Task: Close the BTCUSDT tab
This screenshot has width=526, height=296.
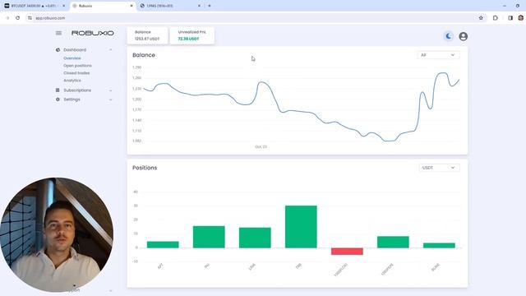Action: tap(64, 6)
